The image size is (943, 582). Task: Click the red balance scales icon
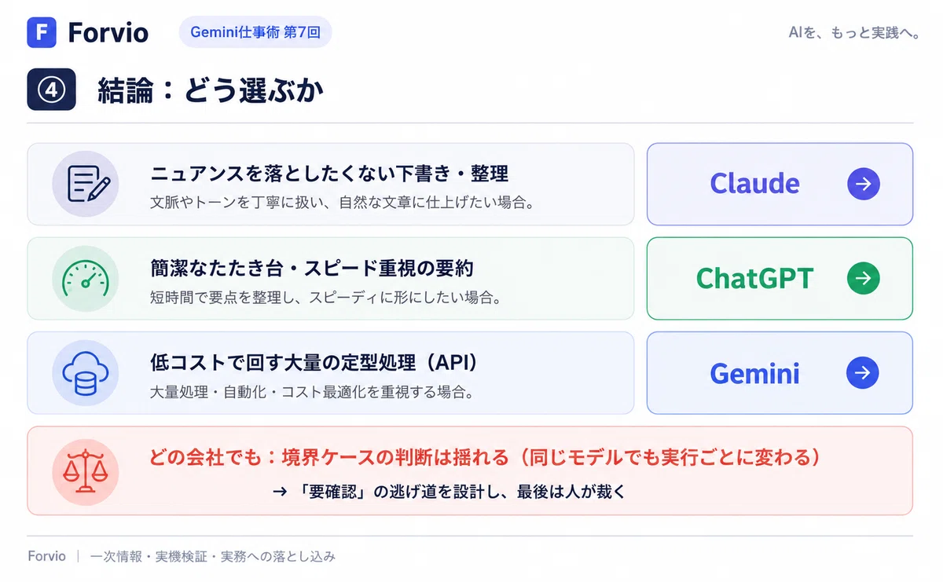(85, 471)
